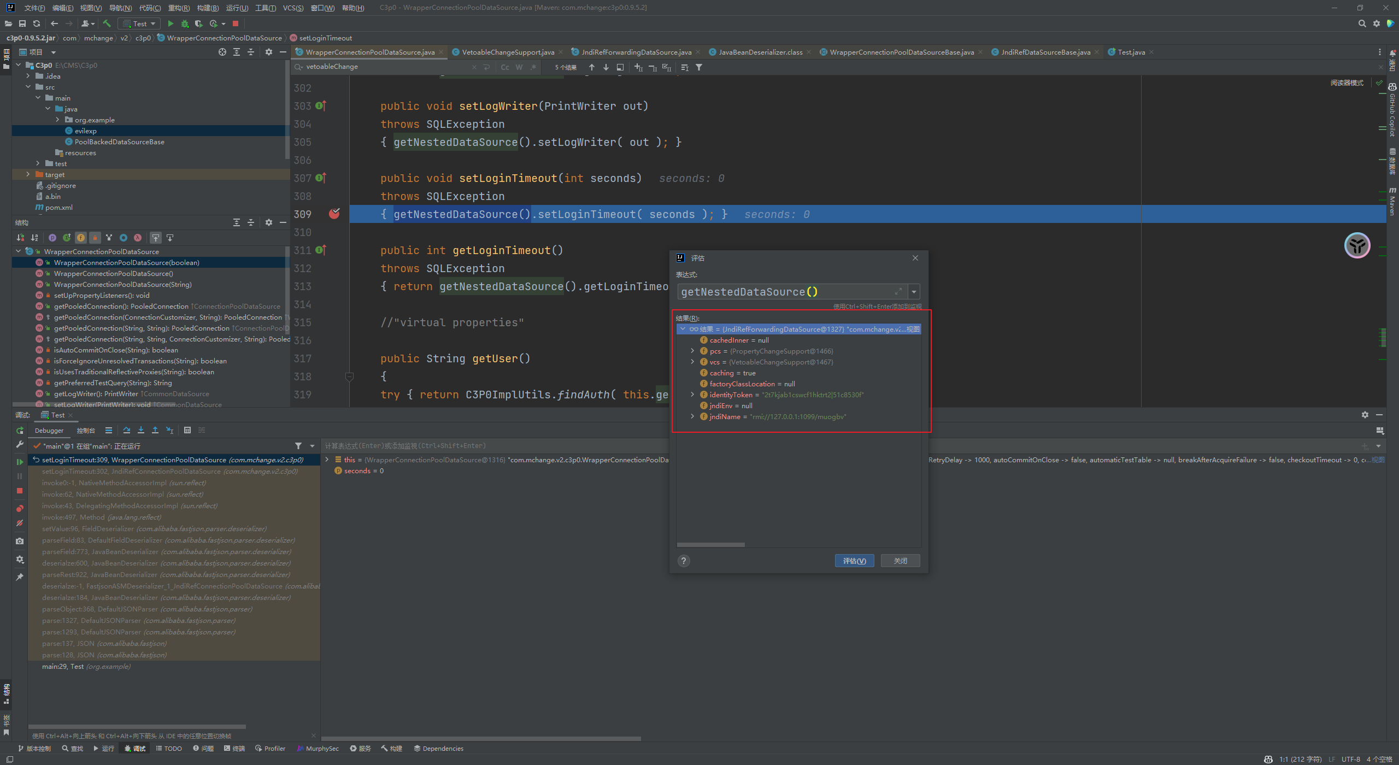
Task: Expand the 'this' variable in debugger variables
Action: click(327, 460)
